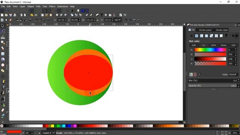240x135 pixels.
Task: Switch to the Stroke style tab
Action: click(x=222, y=30)
